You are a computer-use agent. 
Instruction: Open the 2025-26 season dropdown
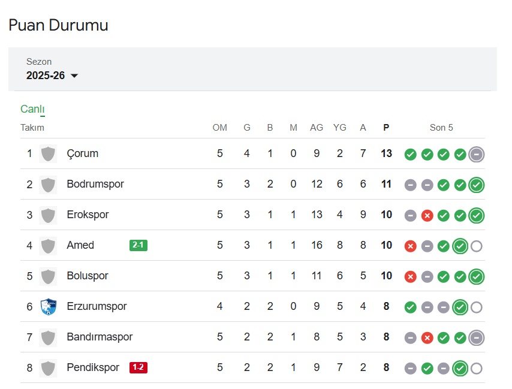[x=52, y=76]
